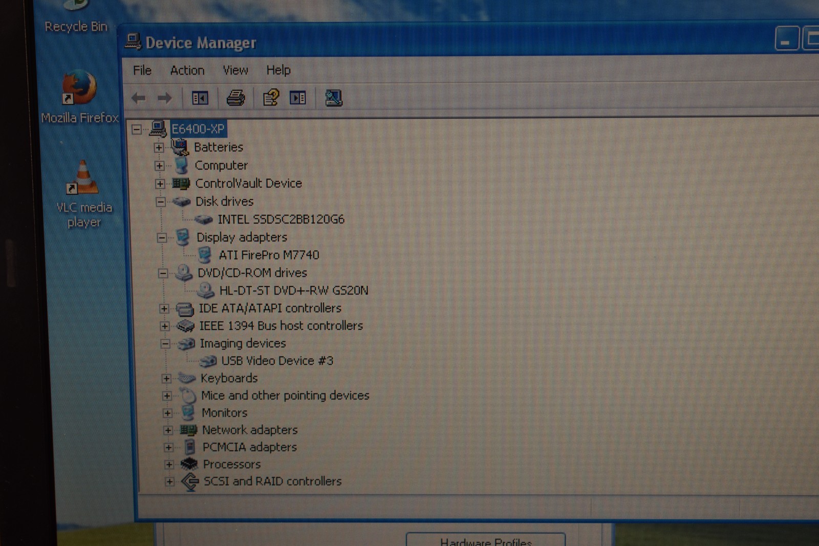Viewport: 819px width, 546px height.
Task: Open Recycle Bin on the desktop
Action: pos(76,16)
